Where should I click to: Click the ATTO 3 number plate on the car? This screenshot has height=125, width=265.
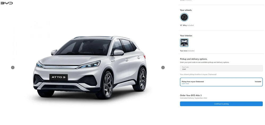coord(59,77)
